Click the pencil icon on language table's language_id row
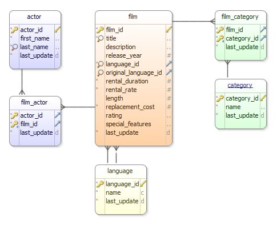The height and width of the screenshot is (225, 277). (x=143, y=184)
